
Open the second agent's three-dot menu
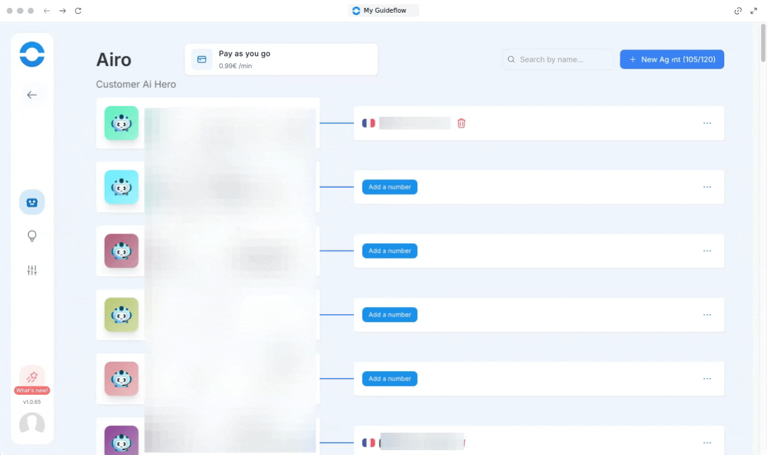point(707,187)
